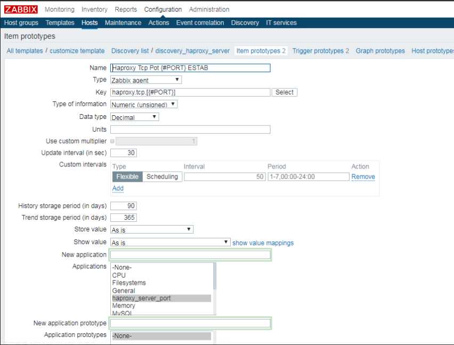Viewport: 454px width, 345px height.
Task: Click the Name input field
Action: coord(190,68)
